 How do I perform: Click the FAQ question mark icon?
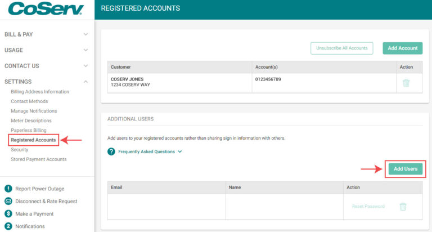click(x=111, y=151)
